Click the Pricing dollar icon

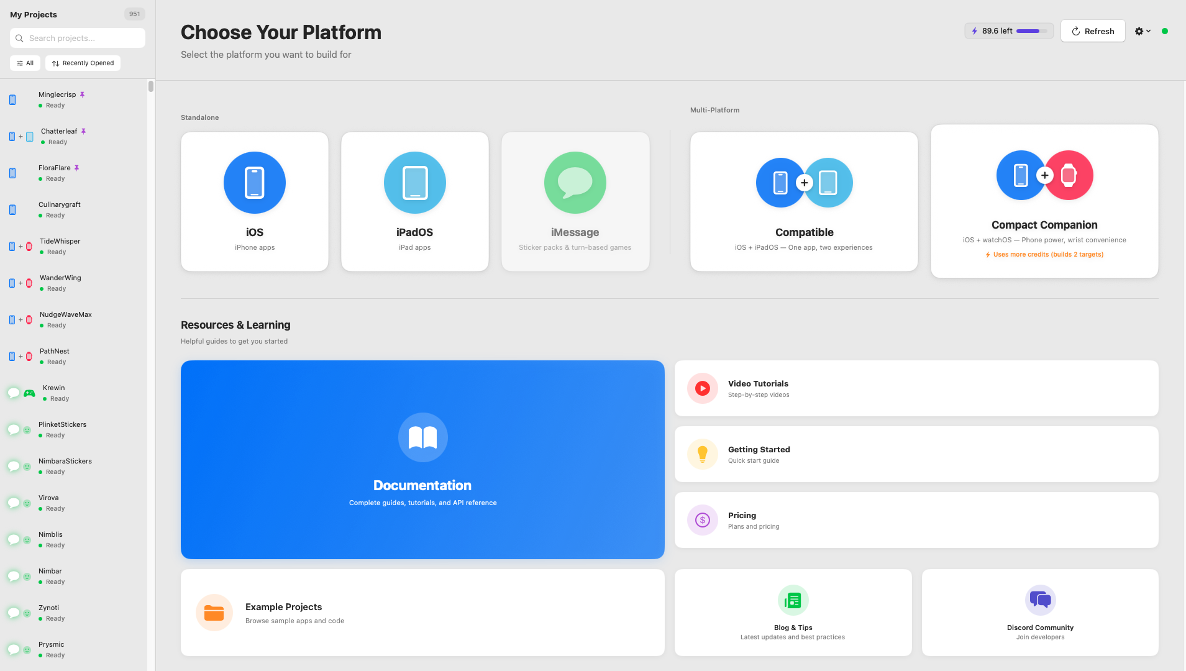[x=702, y=519]
